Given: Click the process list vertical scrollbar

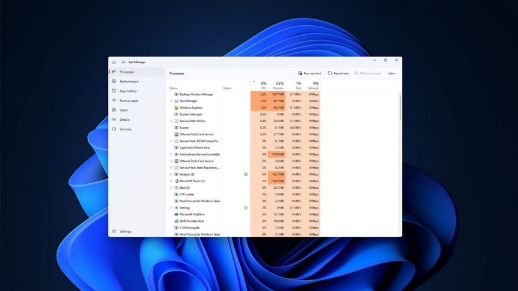Looking at the screenshot, I should point(400,107).
